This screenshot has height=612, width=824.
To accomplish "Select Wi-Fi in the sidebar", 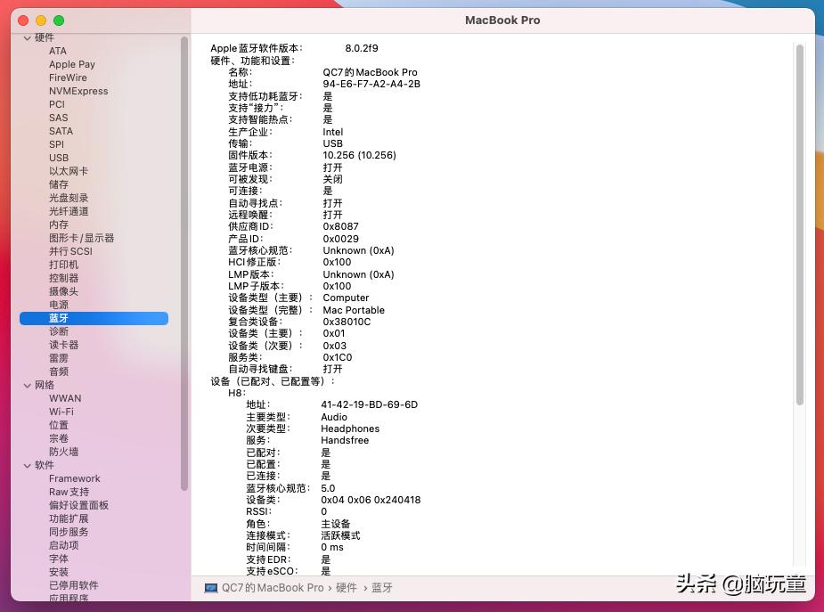I will (x=62, y=412).
